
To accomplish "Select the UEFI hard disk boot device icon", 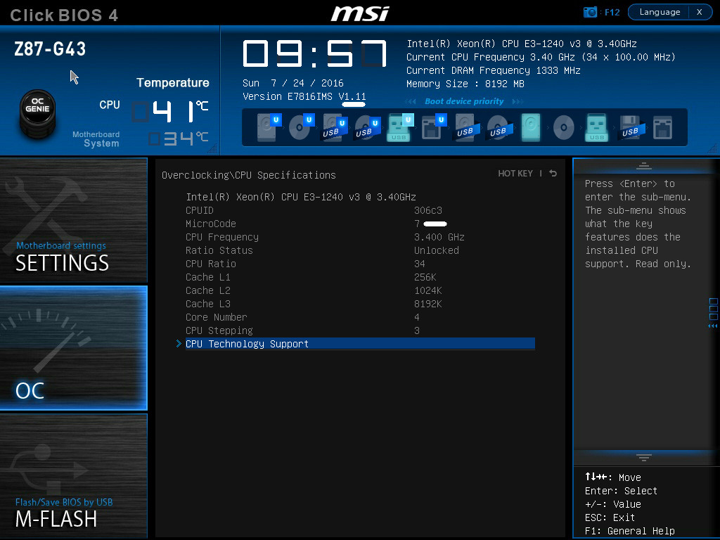I will tap(268, 127).
